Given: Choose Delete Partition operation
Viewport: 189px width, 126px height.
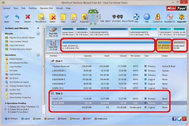Looking at the screenshot, I should click(x=16, y=59).
